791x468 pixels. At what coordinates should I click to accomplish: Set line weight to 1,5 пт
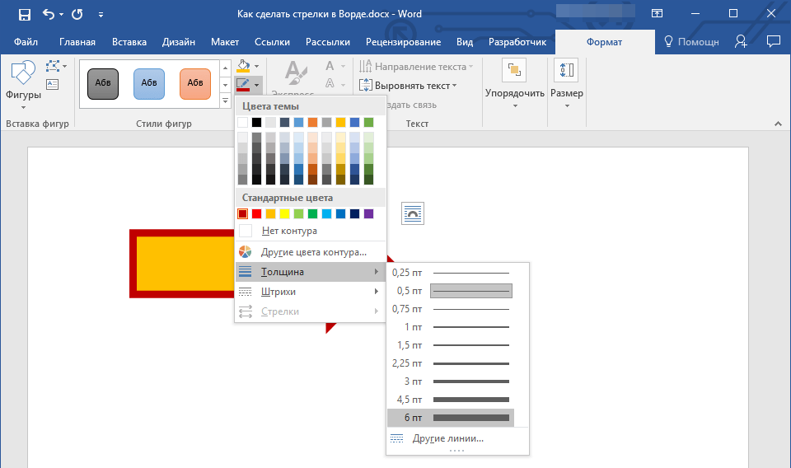tap(451, 345)
